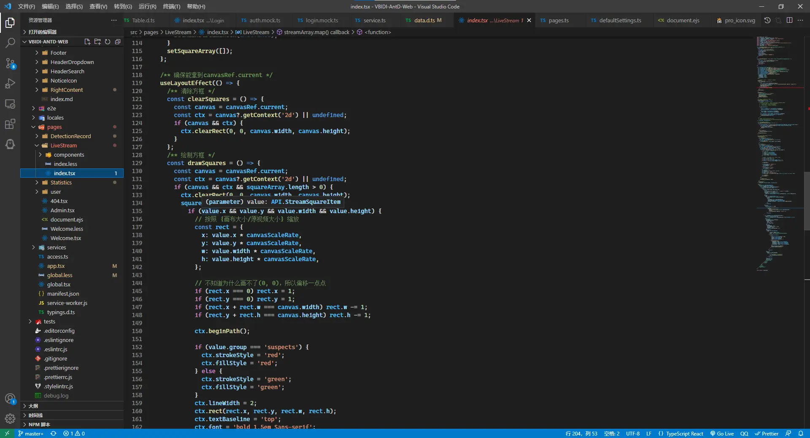Viewport: 810px width, 438px height.
Task: Click the LiveStream folder breadcrumb
Action: pyautogui.click(x=178, y=32)
